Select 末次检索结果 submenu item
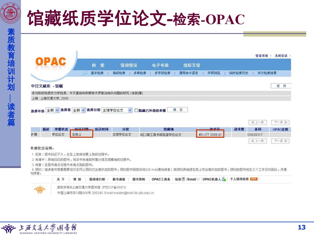This screenshot has width=314, height=235. point(267,73)
